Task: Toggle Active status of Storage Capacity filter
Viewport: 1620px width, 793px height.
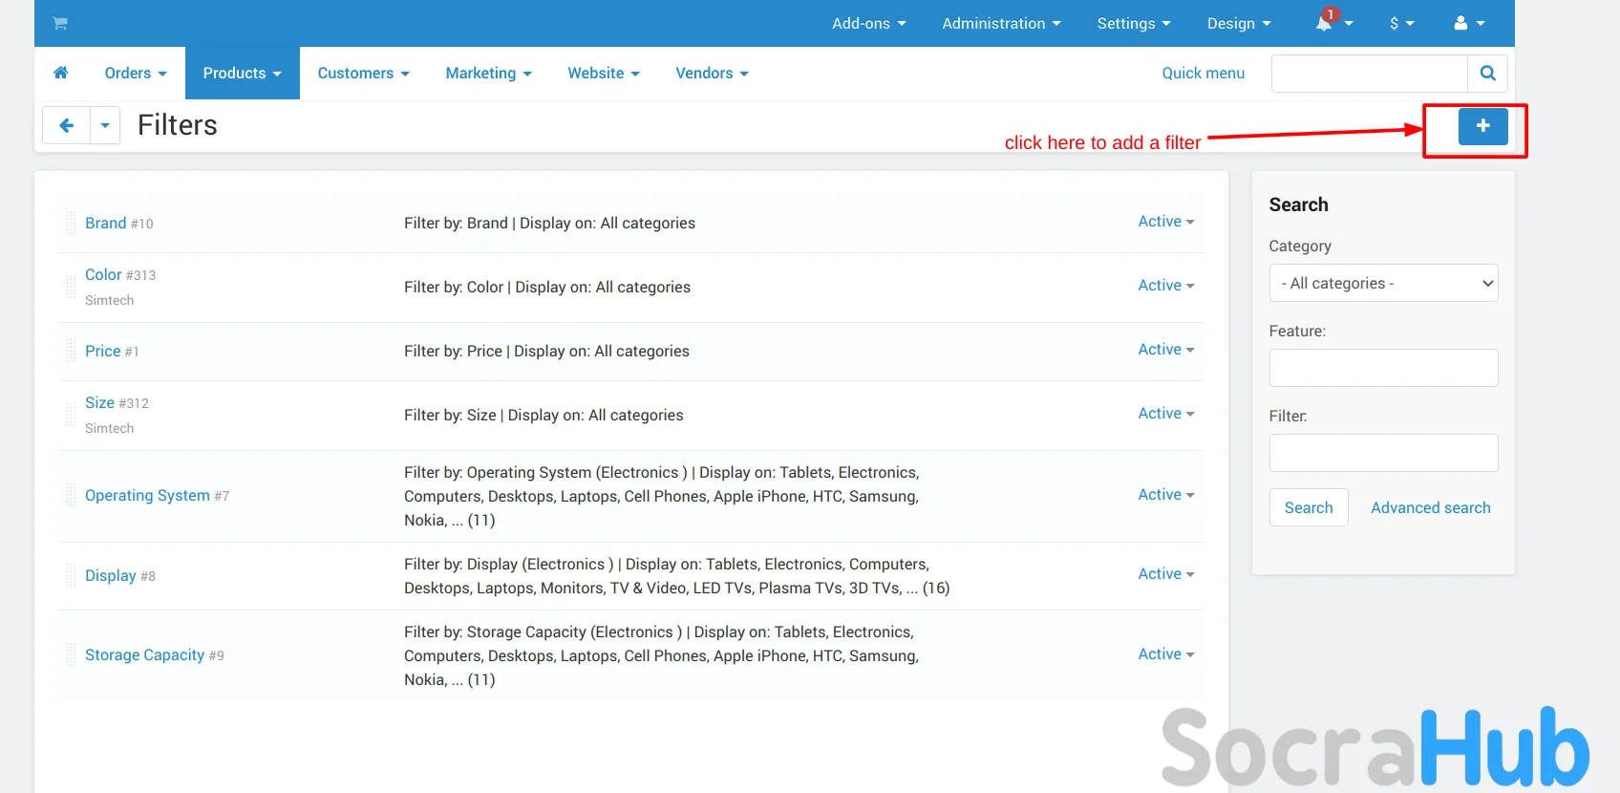Action: pyautogui.click(x=1165, y=654)
